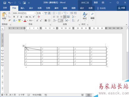Switch to the 邮件 tab
Screen dimensions: 129x97
57,8
